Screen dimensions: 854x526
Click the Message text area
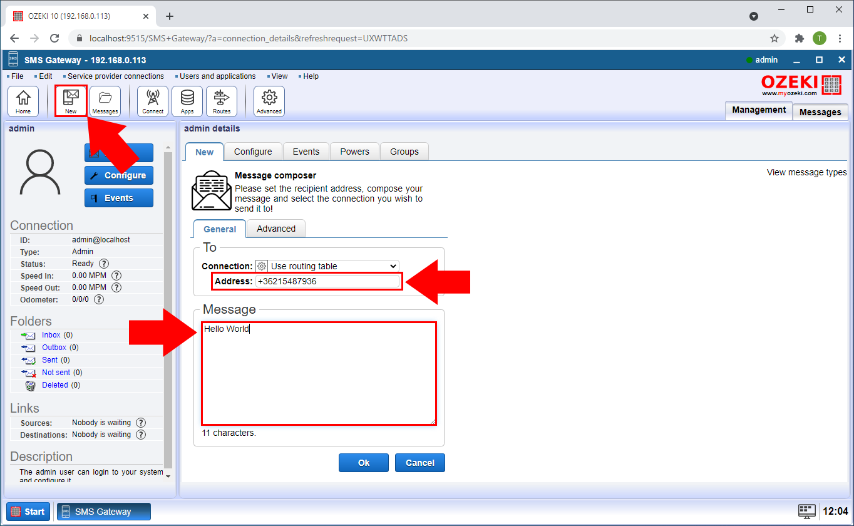(319, 374)
